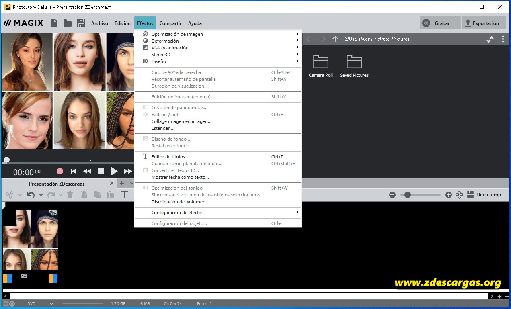Screen dimensions: 511x309
Task: Zoom in the timeline with plus icon
Action: [x=449, y=195]
